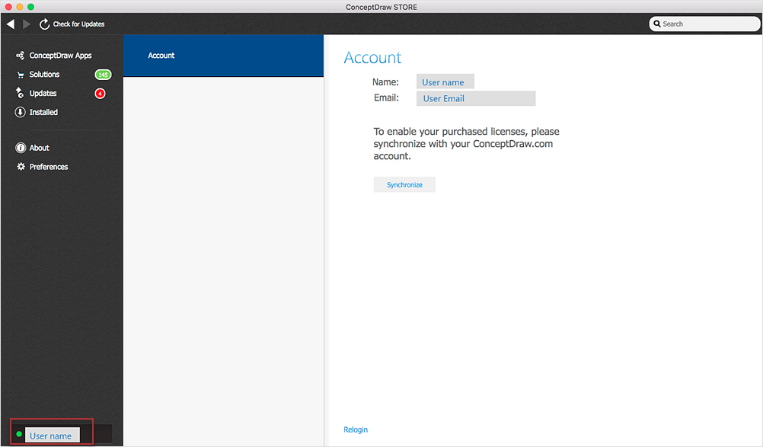Click the User name field beside Name
Screen dimensions: 763x447
pyautogui.click(x=445, y=81)
